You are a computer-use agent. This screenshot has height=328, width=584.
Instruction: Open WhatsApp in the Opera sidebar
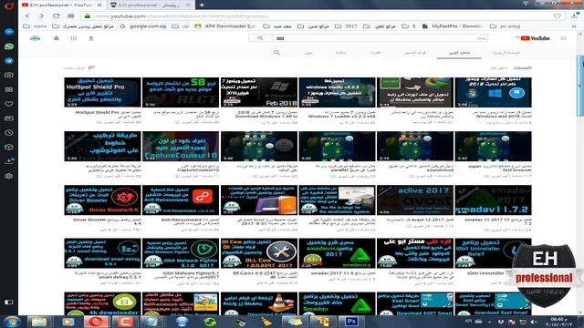[8, 46]
